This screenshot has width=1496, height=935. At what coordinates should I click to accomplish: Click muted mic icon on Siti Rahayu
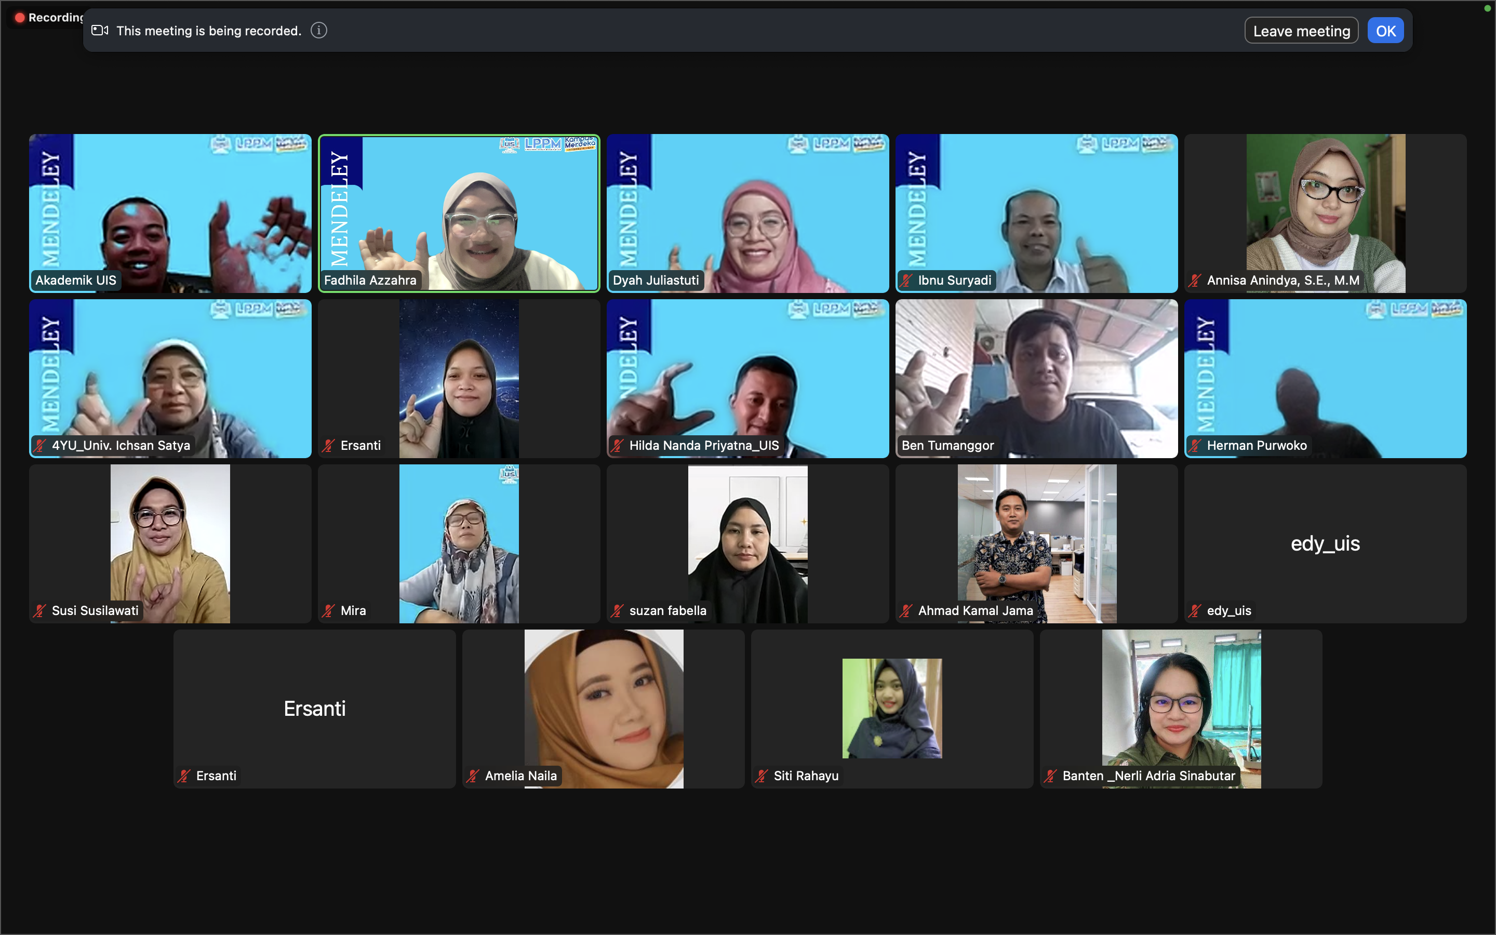(x=762, y=776)
